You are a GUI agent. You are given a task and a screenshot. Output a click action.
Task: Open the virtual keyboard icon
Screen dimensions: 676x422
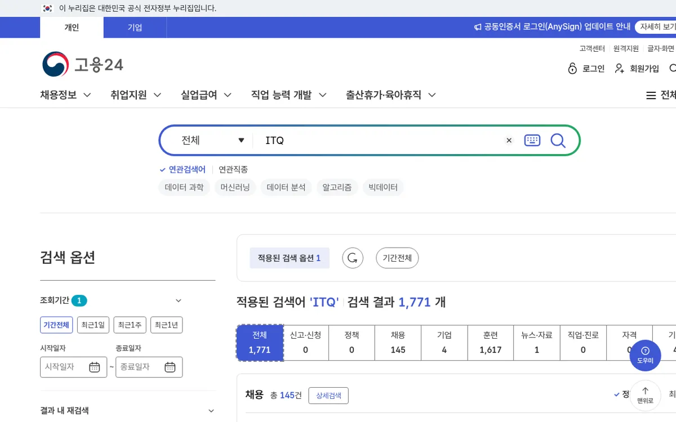(x=532, y=141)
